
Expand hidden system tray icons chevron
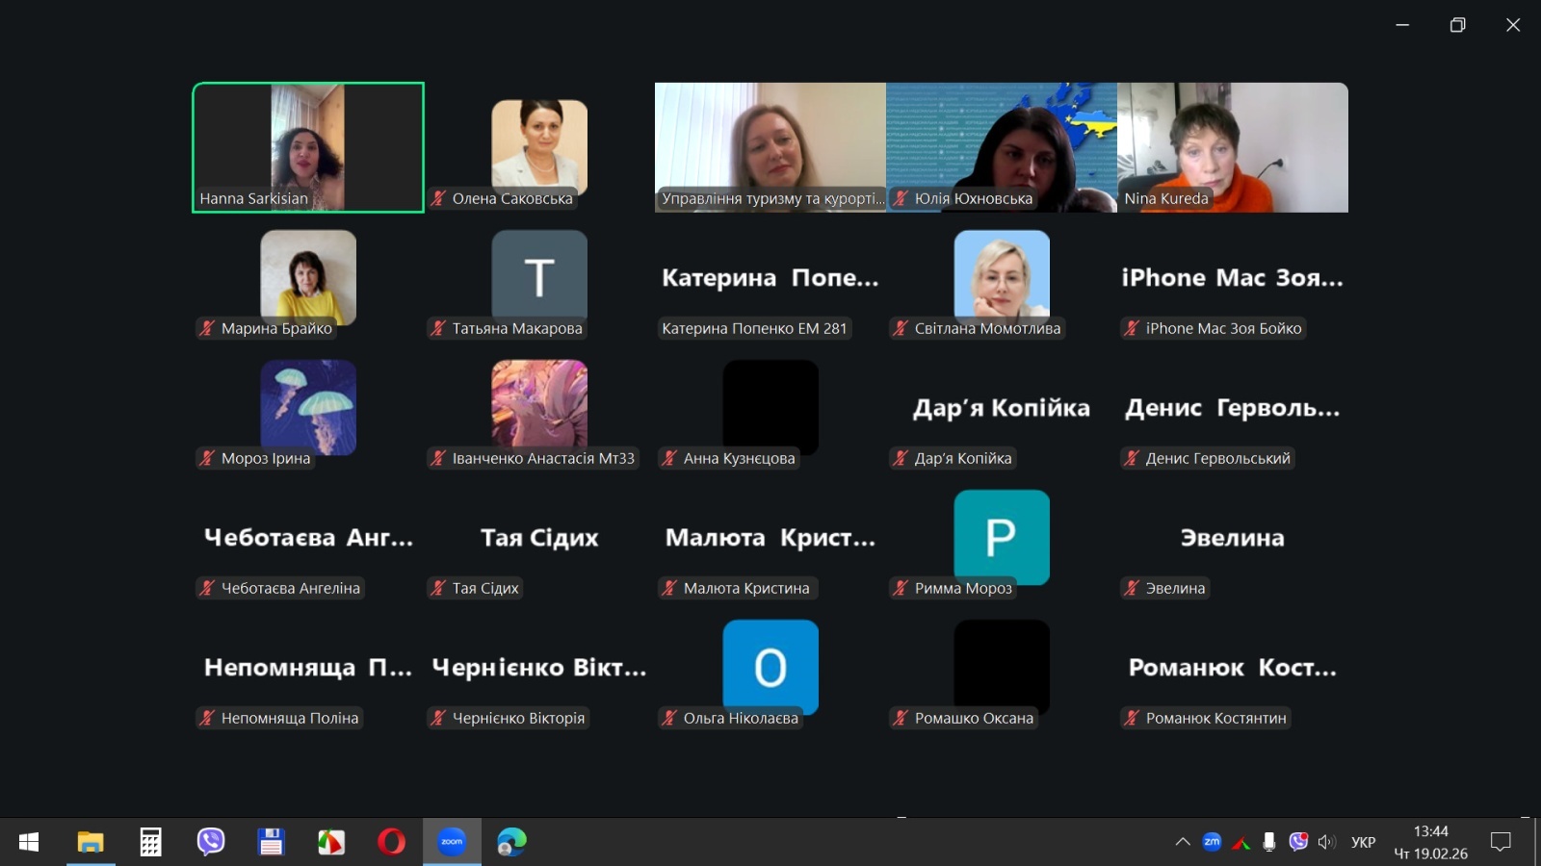(1183, 842)
